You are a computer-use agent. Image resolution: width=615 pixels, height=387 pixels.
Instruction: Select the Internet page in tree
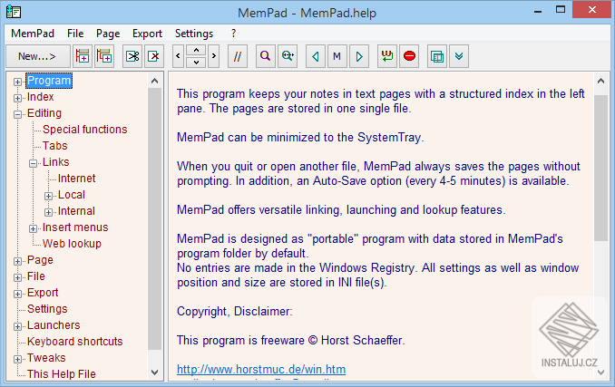pos(76,179)
